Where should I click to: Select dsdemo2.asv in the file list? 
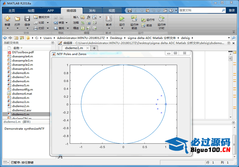22,110
